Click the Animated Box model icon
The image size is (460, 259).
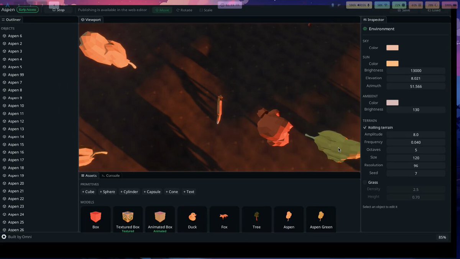[160, 217]
